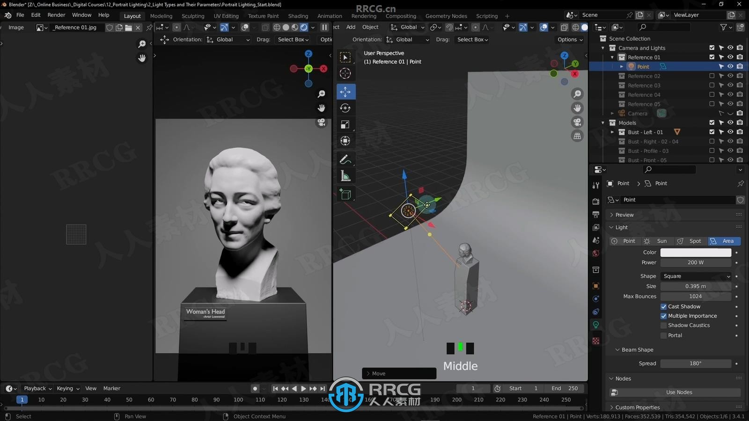The height and width of the screenshot is (421, 749).
Task: Set light type to Point
Action: [x=625, y=241]
